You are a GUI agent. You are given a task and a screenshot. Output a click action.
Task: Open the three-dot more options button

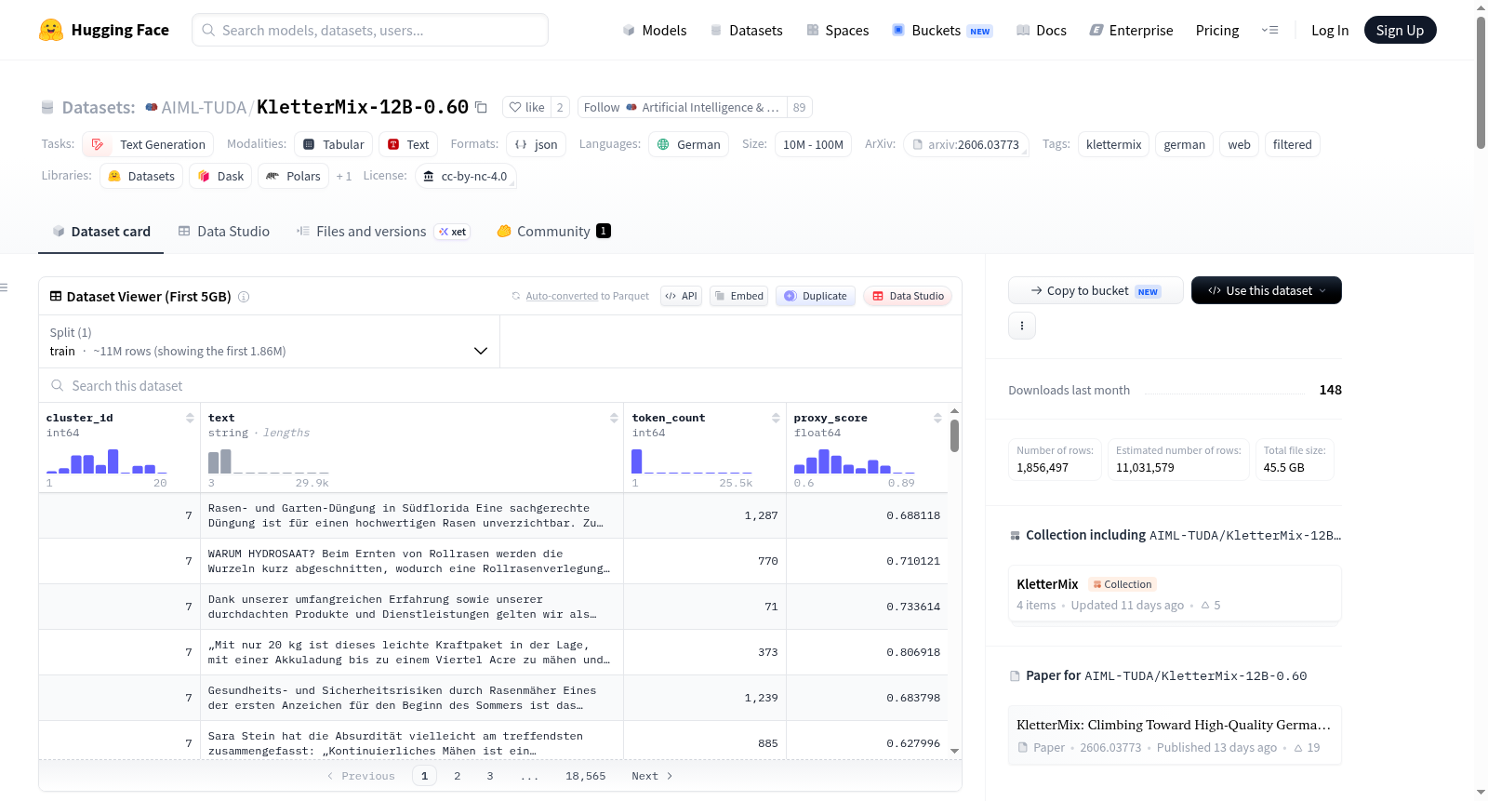[1022, 326]
